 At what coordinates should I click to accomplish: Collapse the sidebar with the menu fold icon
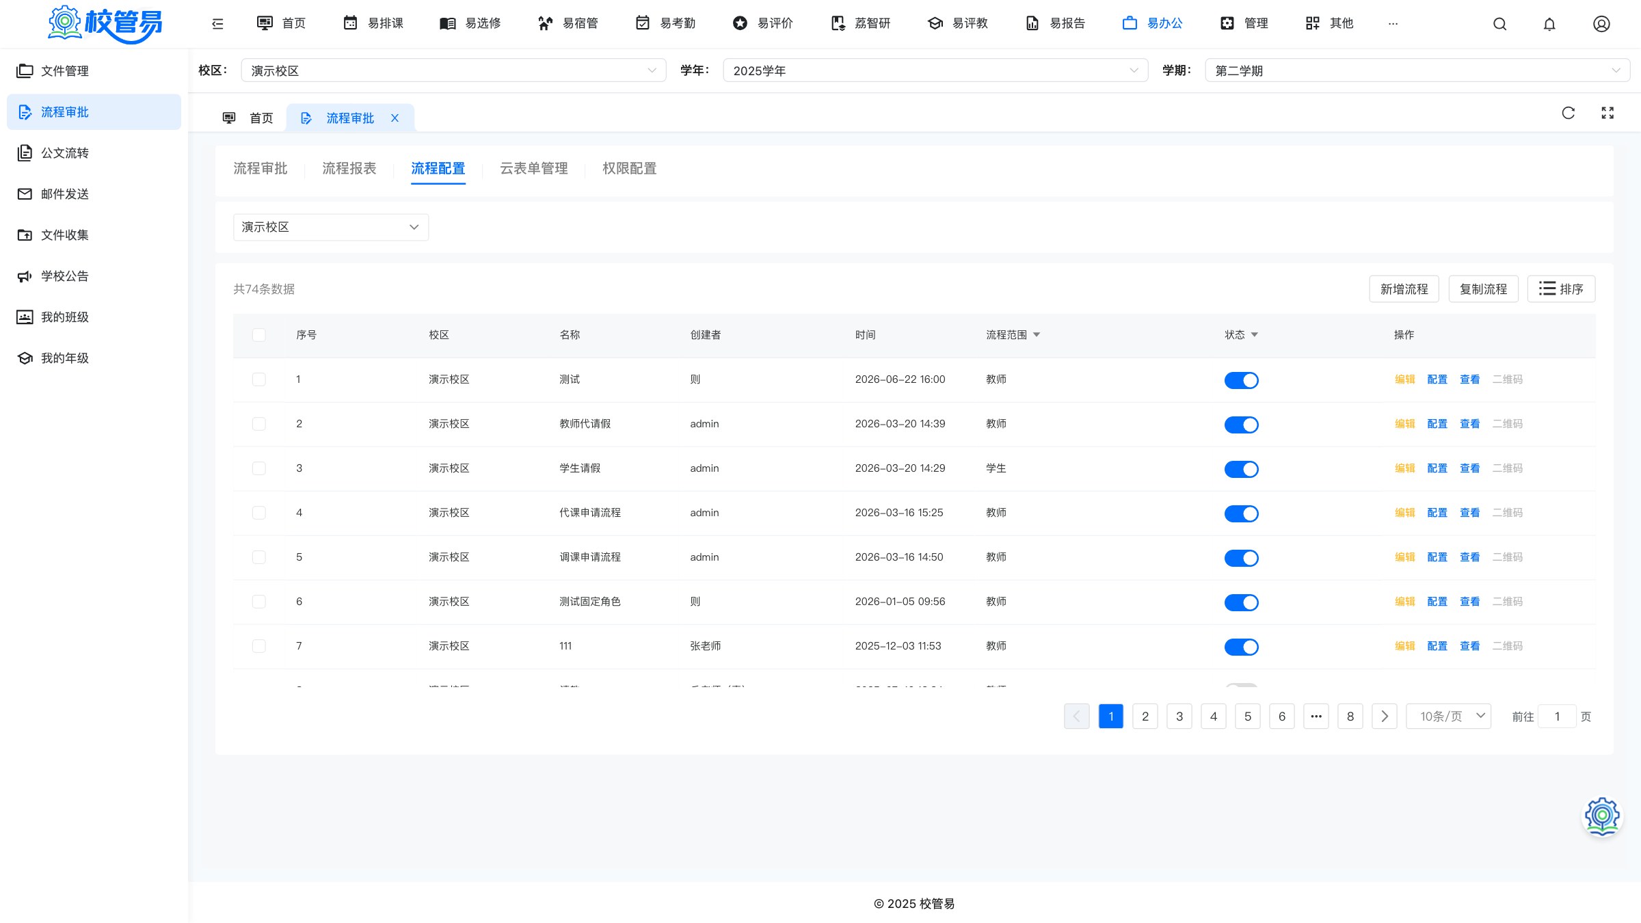tap(217, 24)
